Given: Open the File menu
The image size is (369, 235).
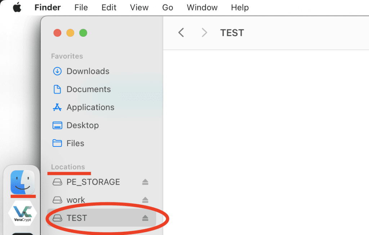Looking at the screenshot, I should (81, 8).
